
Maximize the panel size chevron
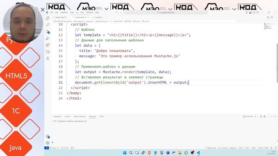pyautogui.click(x=272, y=117)
